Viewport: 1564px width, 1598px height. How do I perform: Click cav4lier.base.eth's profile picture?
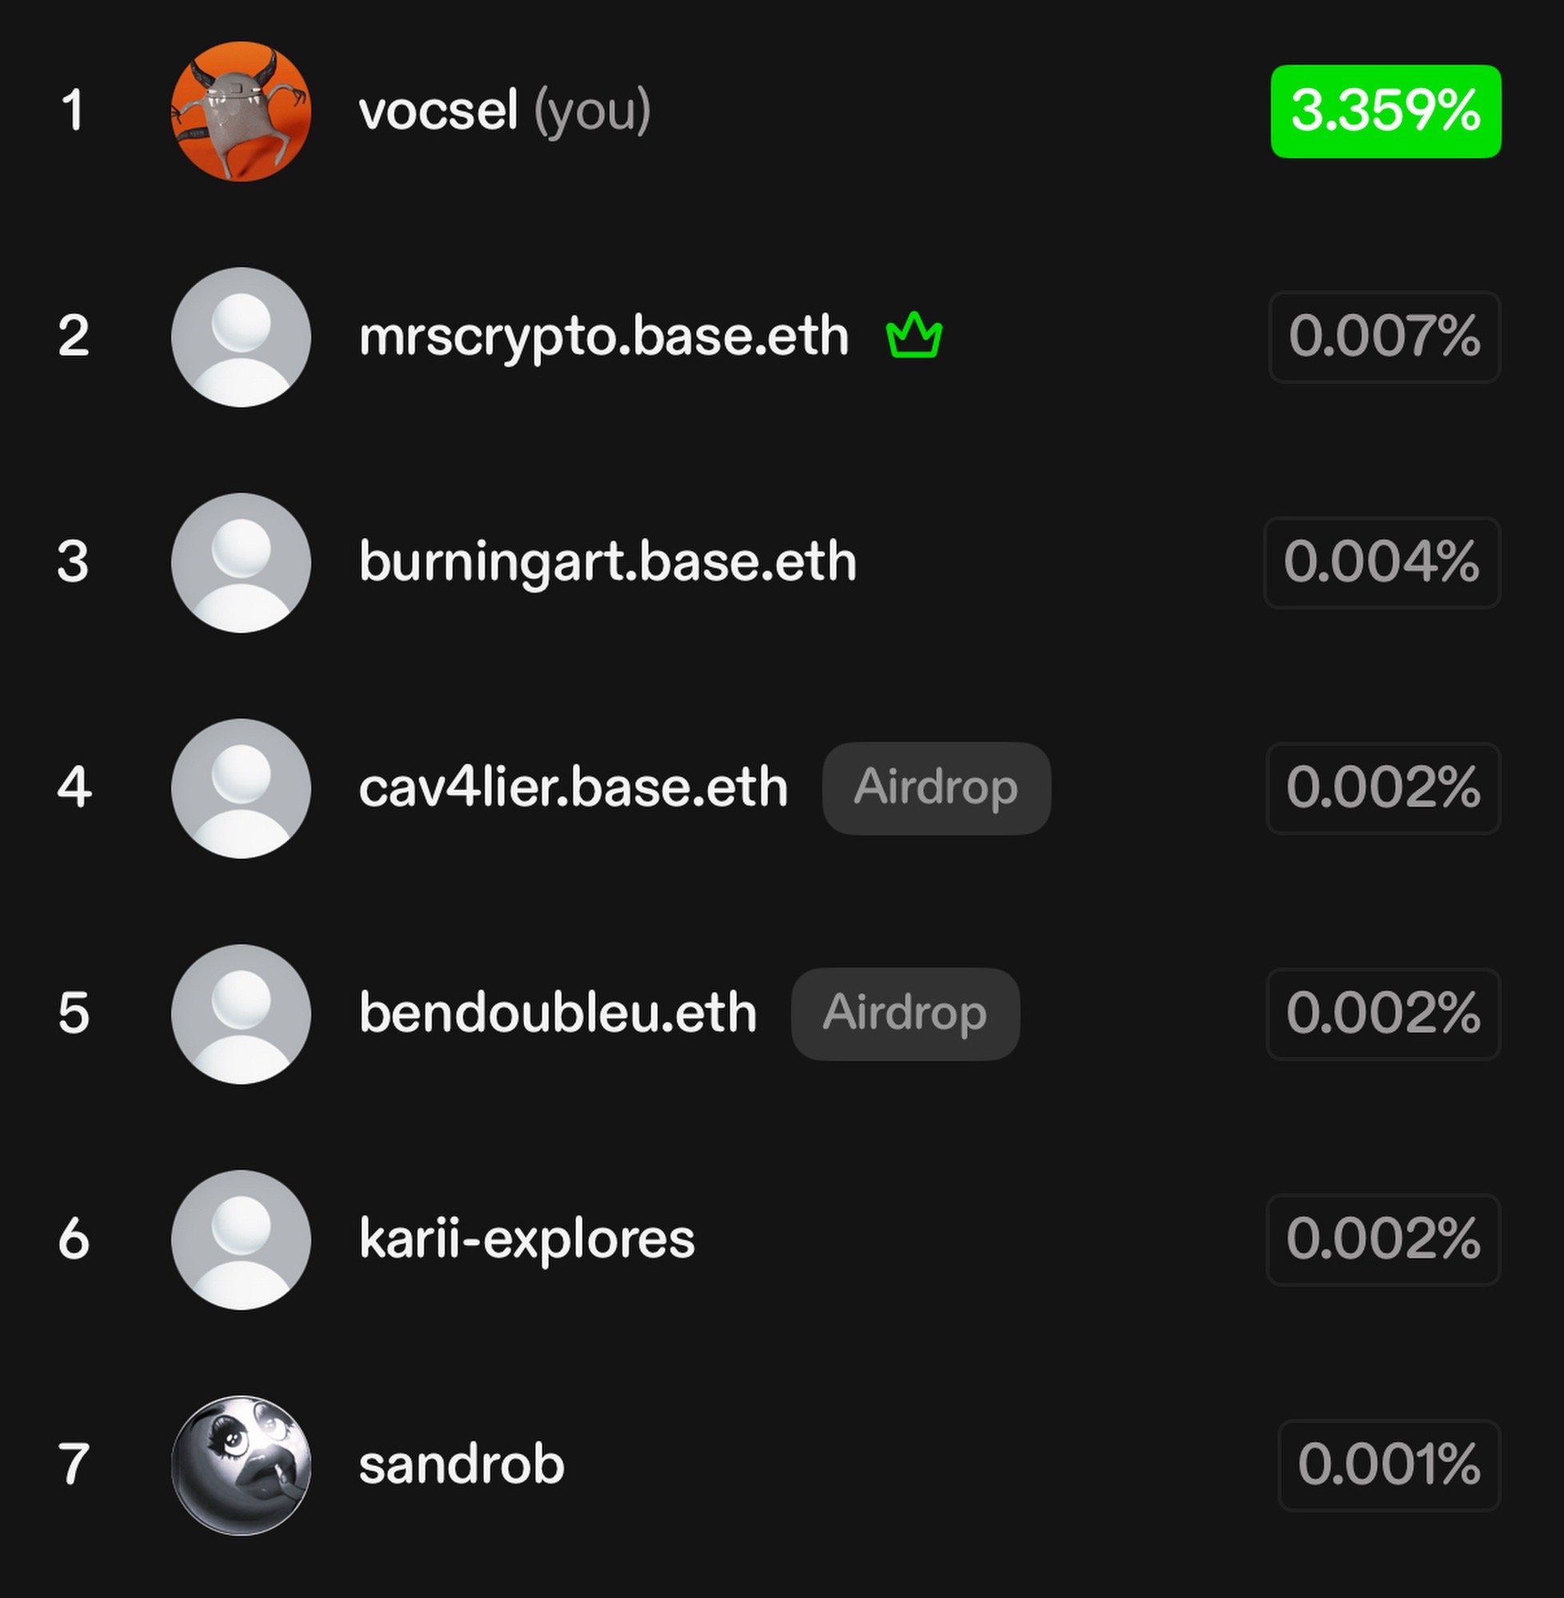(241, 789)
